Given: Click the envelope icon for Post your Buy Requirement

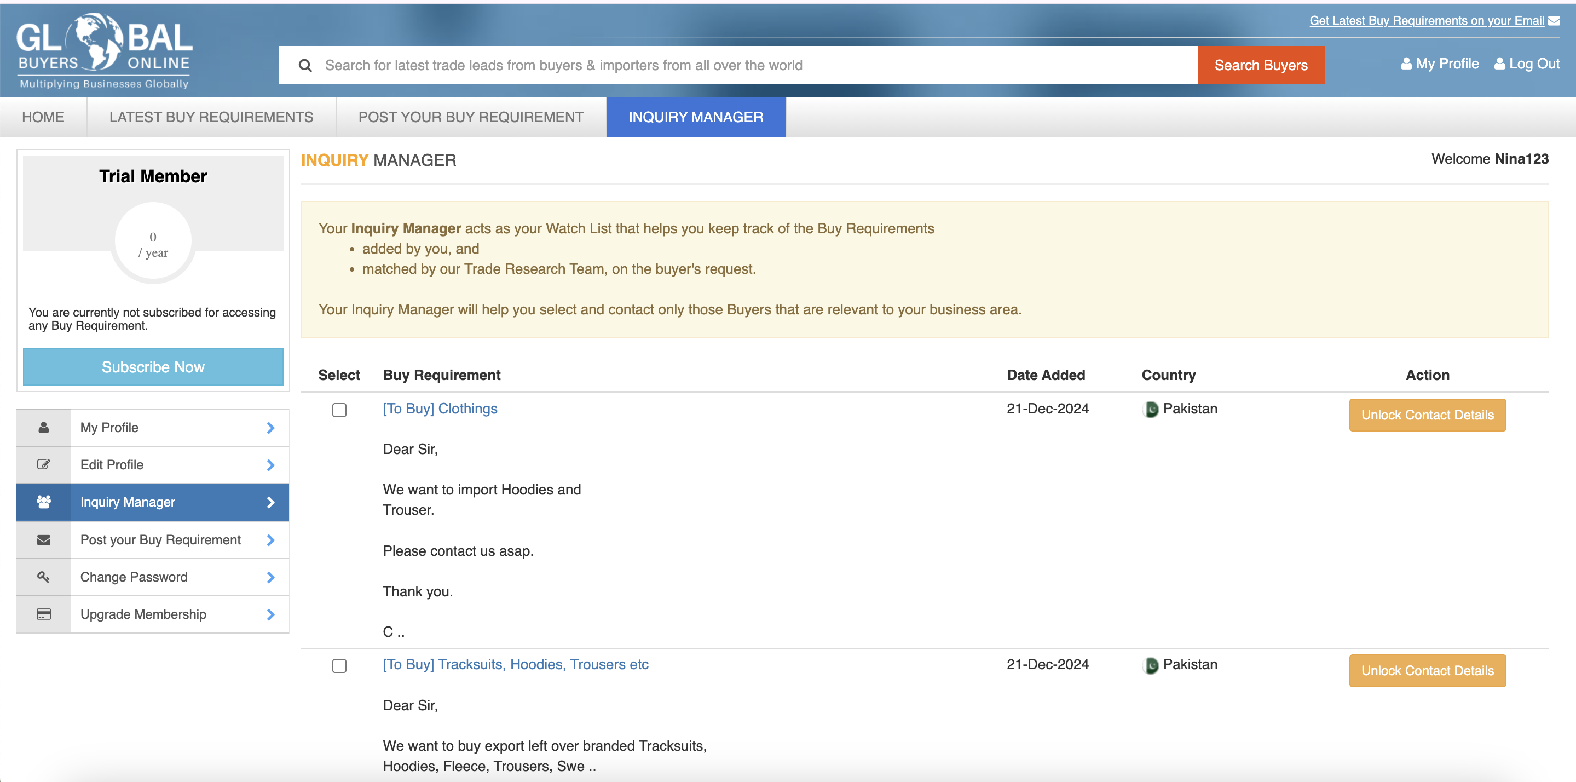Looking at the screenshot, I should (43, 540).
